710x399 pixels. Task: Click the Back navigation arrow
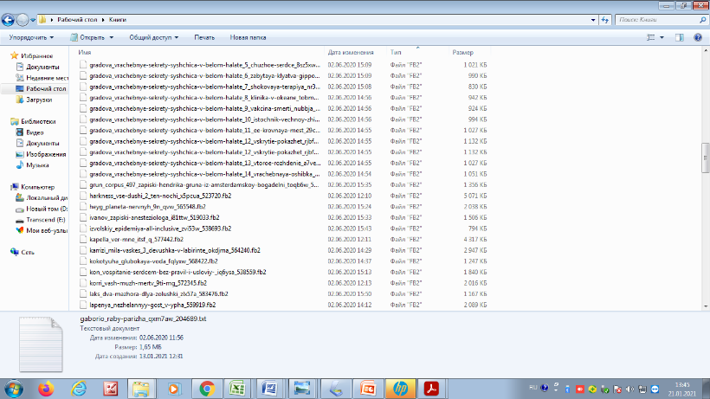(x=10, y=18)
